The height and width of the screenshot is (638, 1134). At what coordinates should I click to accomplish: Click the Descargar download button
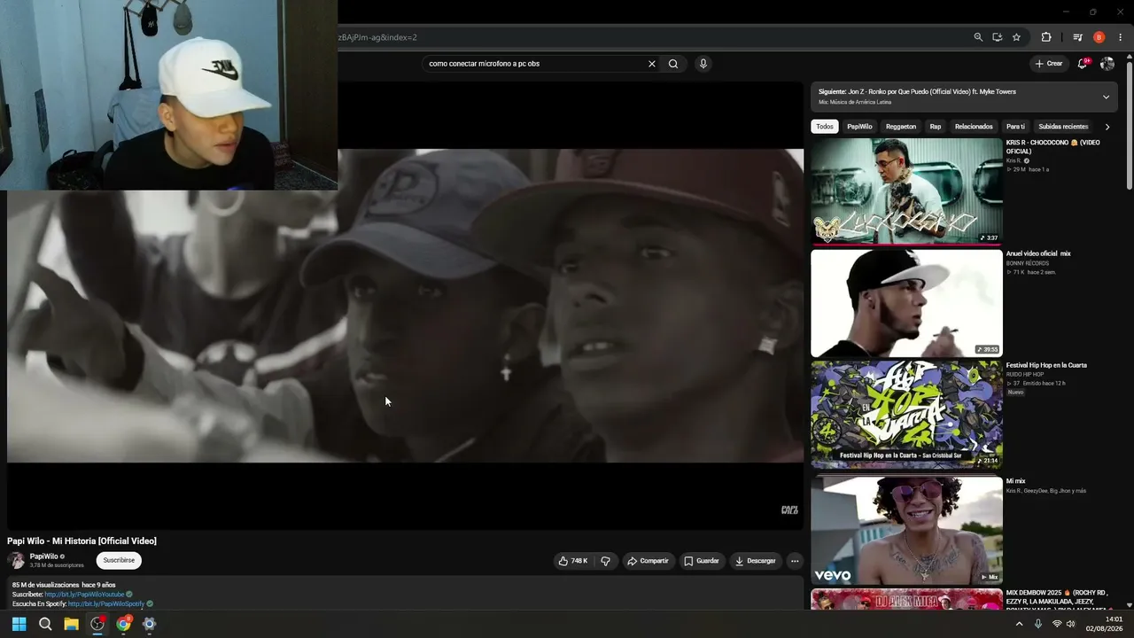click(x=756, y=561)
